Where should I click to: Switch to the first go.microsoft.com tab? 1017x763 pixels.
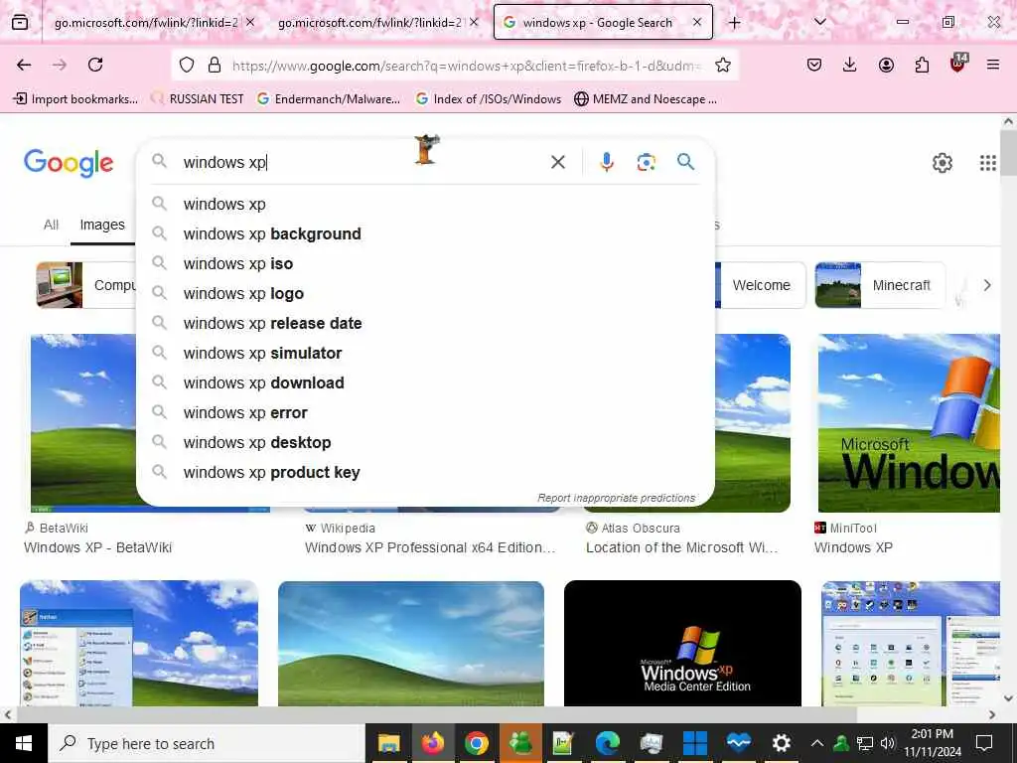146,22
